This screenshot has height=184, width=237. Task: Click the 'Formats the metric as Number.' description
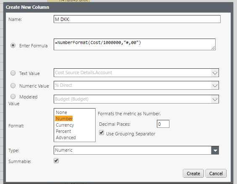pos(129,114)
